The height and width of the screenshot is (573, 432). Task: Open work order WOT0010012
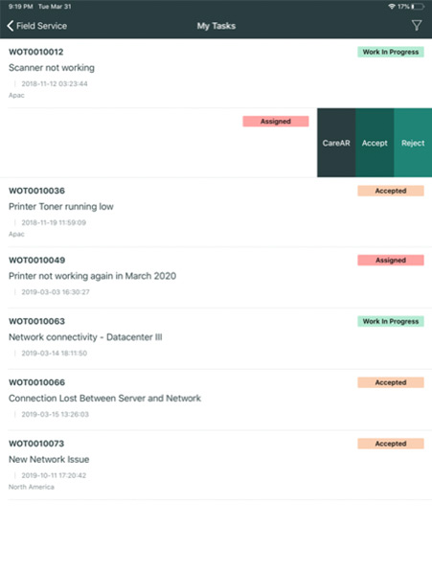click(x=216, y=74)
